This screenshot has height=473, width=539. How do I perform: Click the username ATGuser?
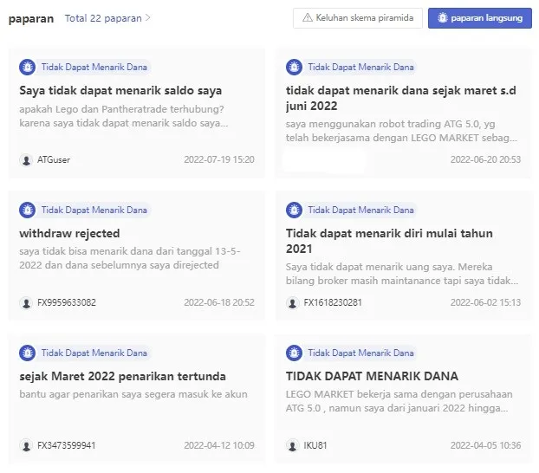pos(54,160)
